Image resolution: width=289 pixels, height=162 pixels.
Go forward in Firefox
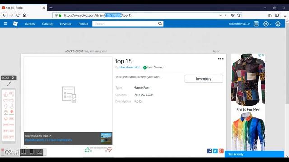click(11, 15)
